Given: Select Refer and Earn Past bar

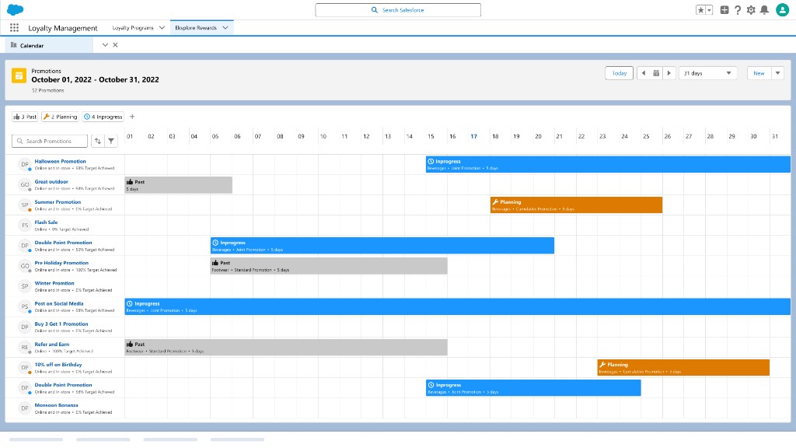Looking at the screenshot, I should [286, 348].
